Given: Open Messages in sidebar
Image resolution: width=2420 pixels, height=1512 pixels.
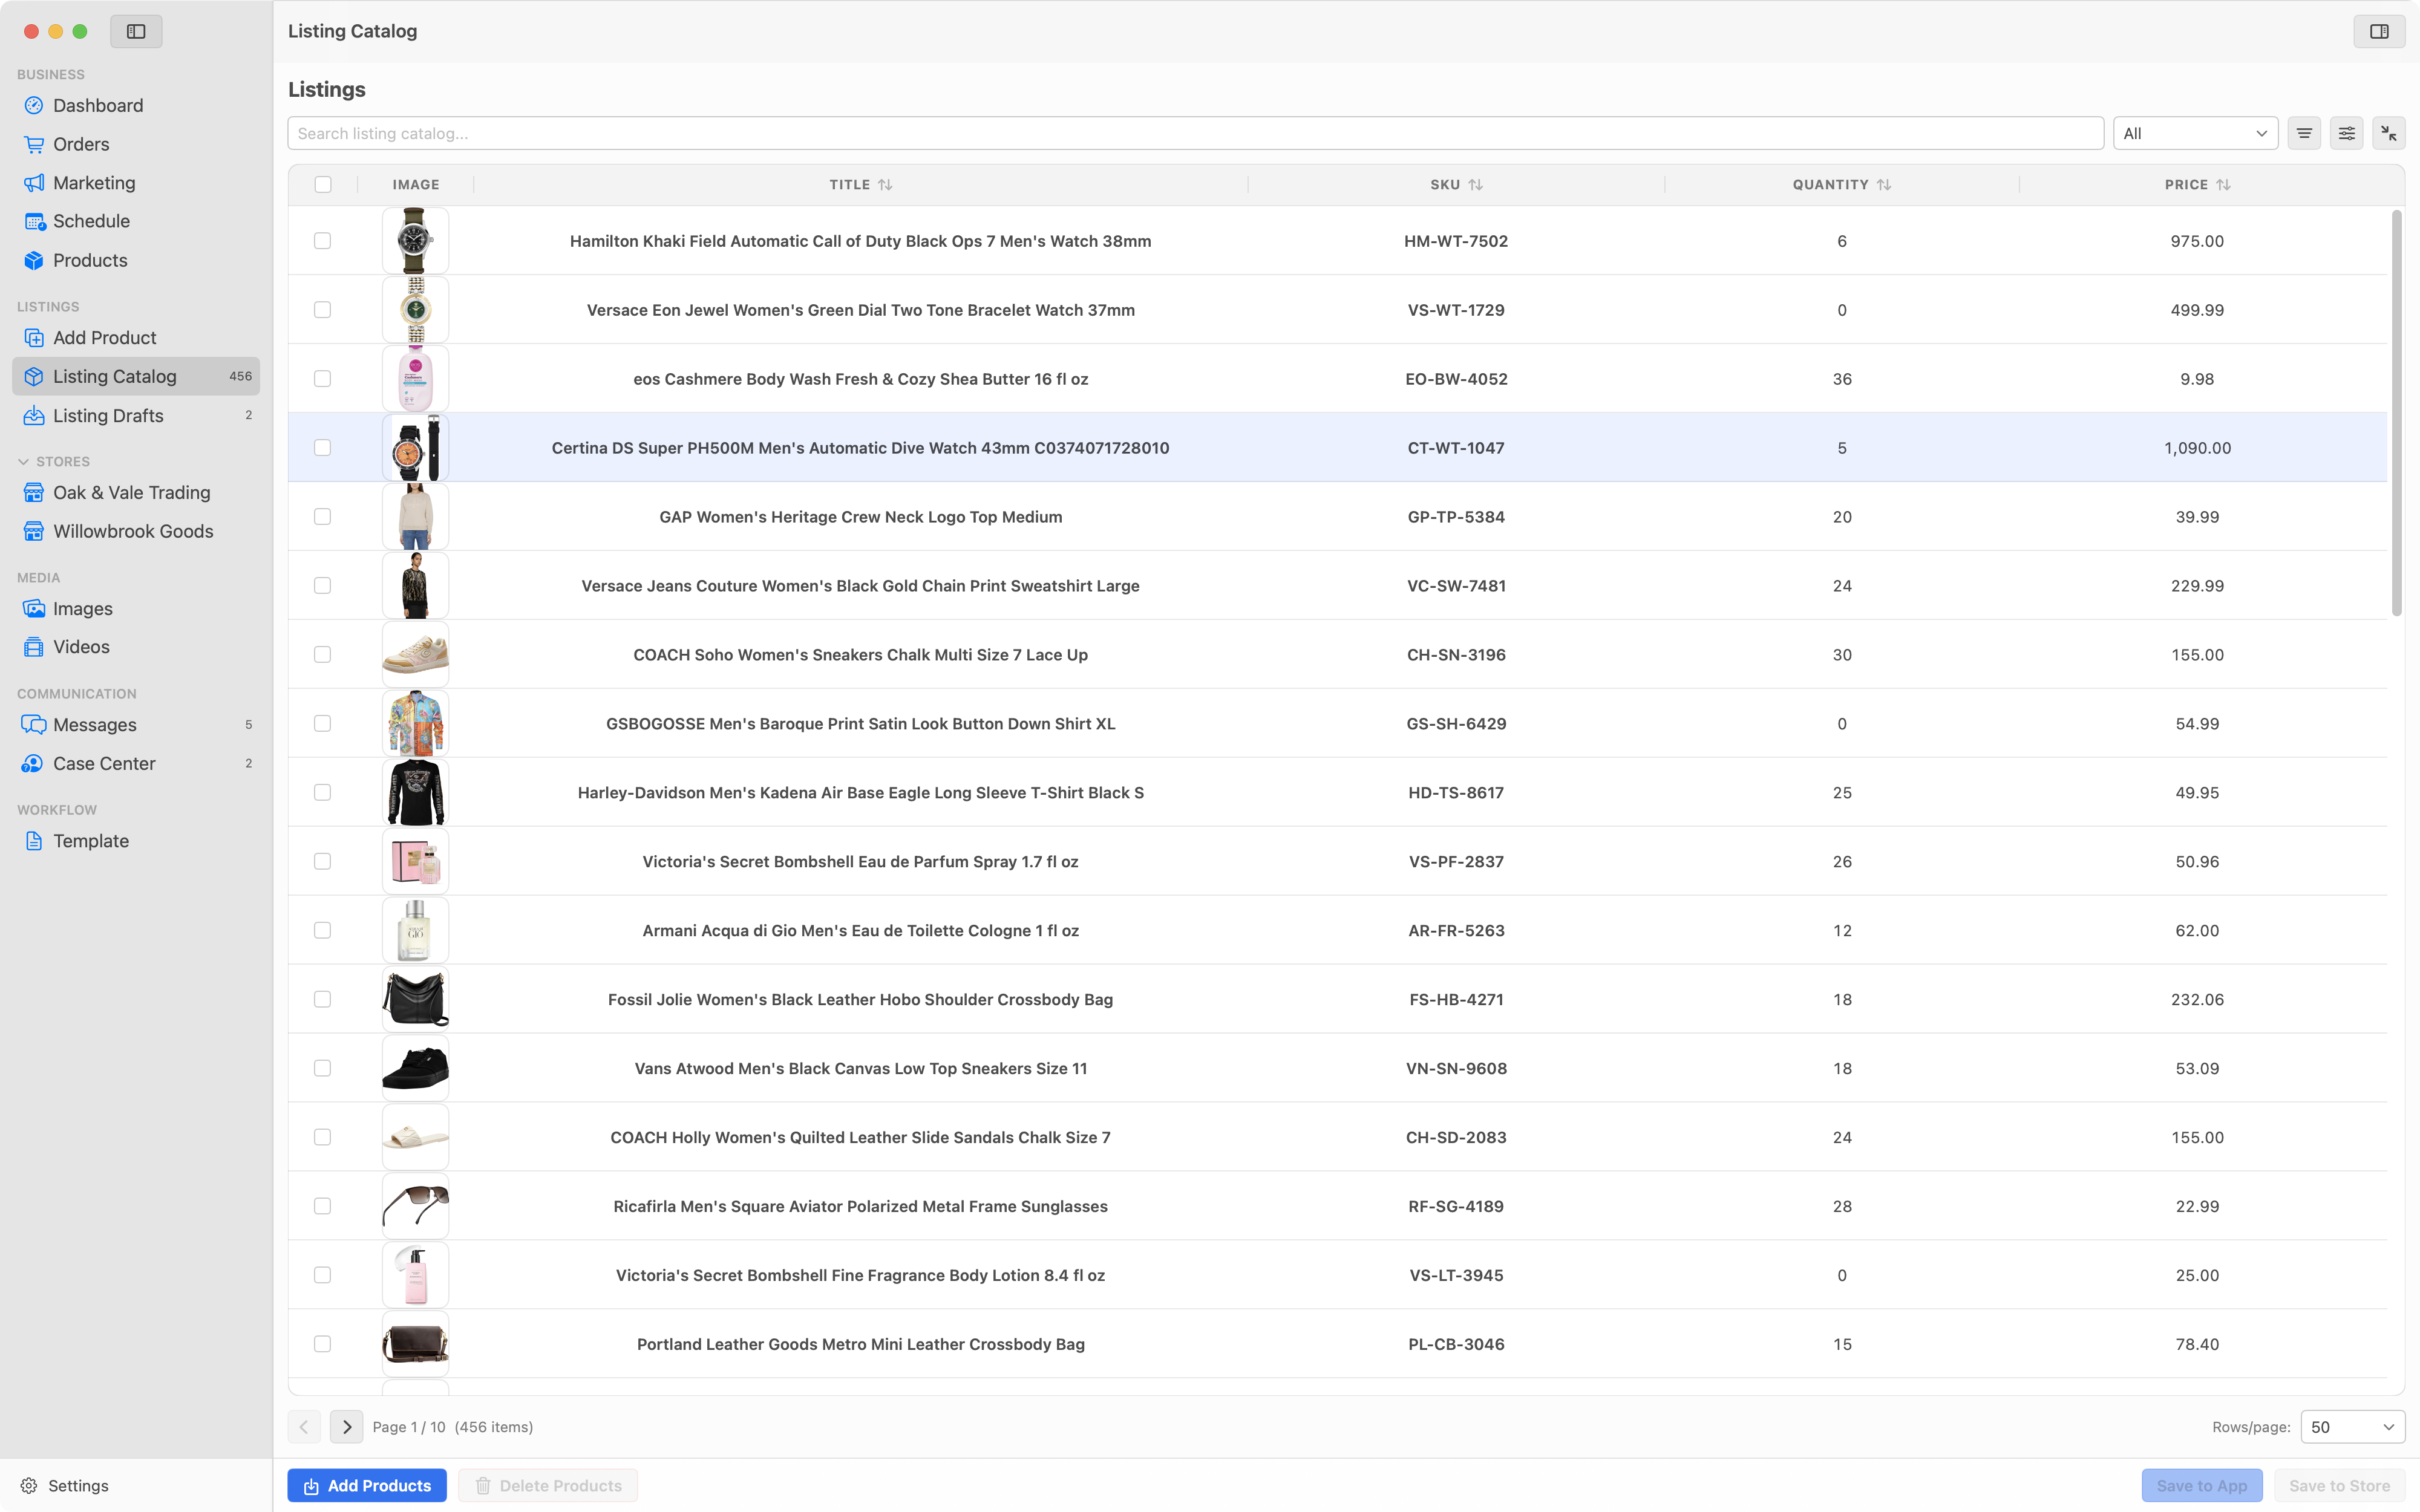Looking at the screenshot, I should pos(136,724).
